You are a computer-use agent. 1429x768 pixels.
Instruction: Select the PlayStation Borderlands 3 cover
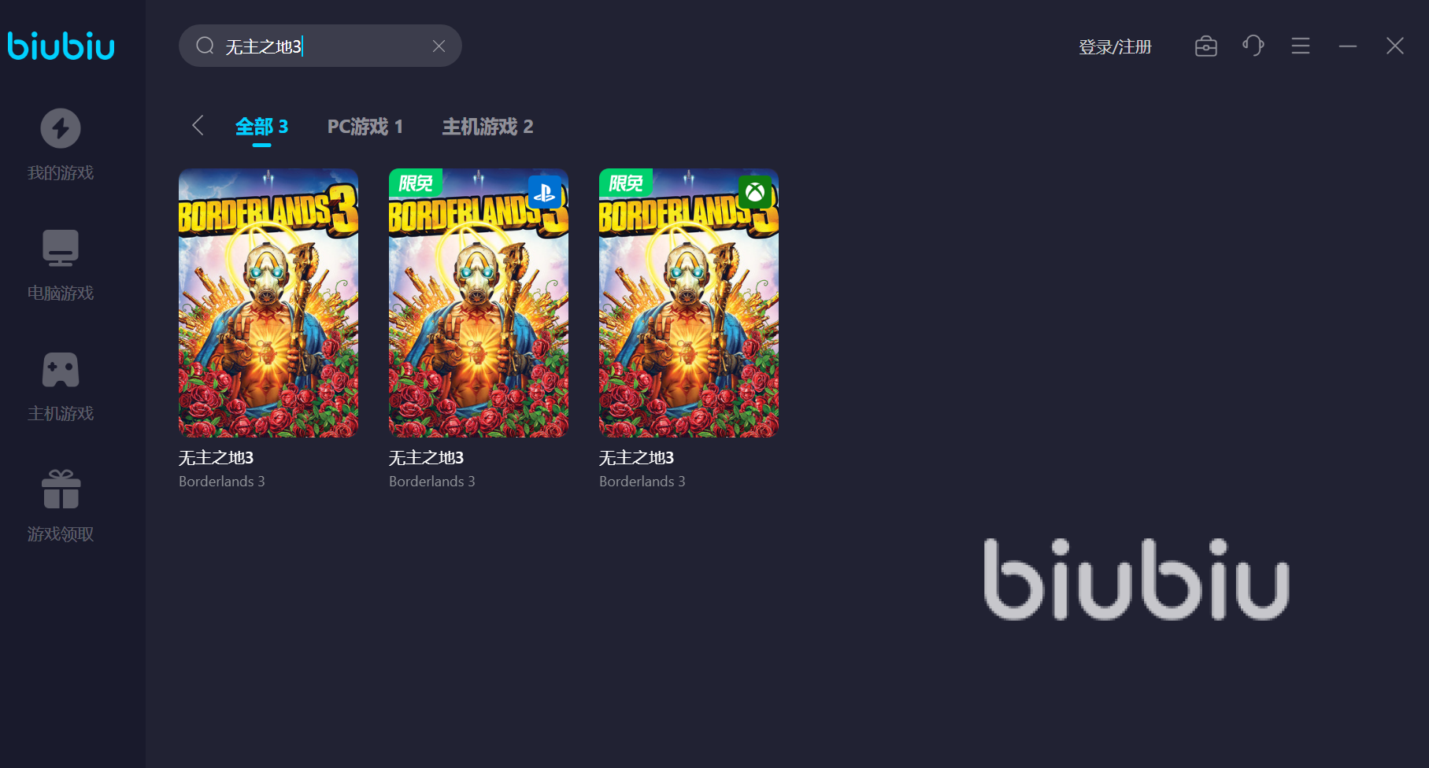click(479, 303)
